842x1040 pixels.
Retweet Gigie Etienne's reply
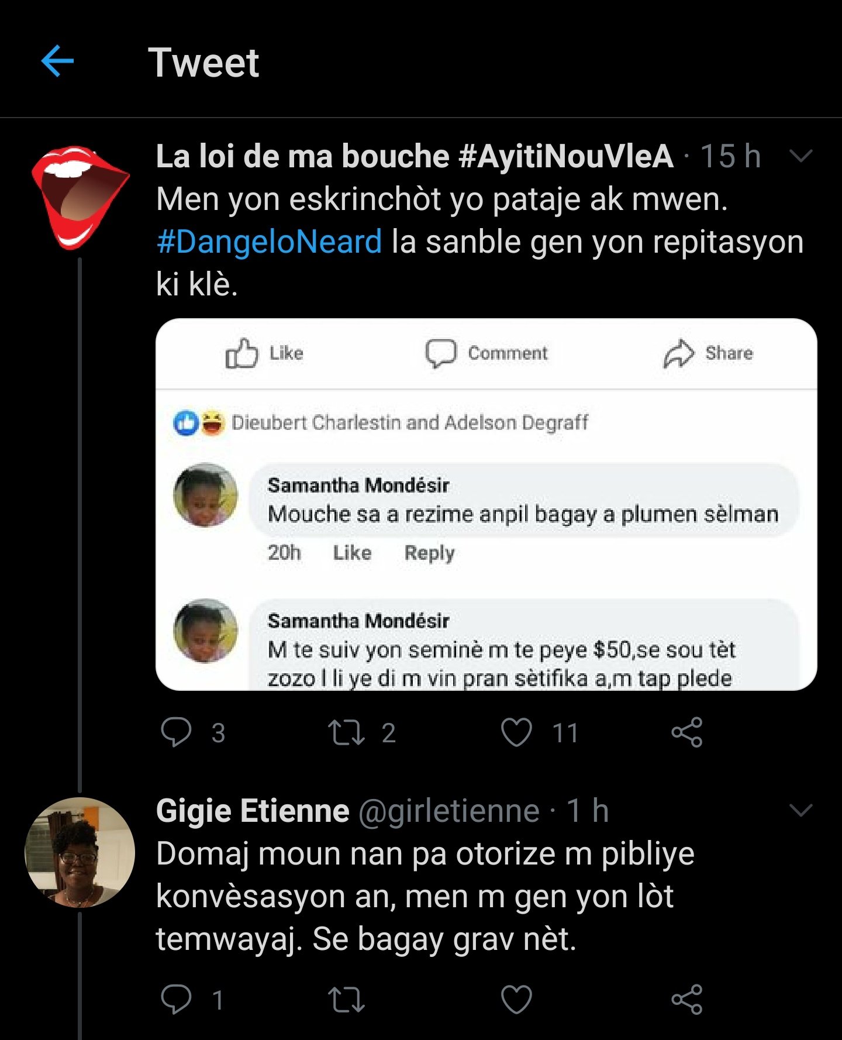(346, 999)
